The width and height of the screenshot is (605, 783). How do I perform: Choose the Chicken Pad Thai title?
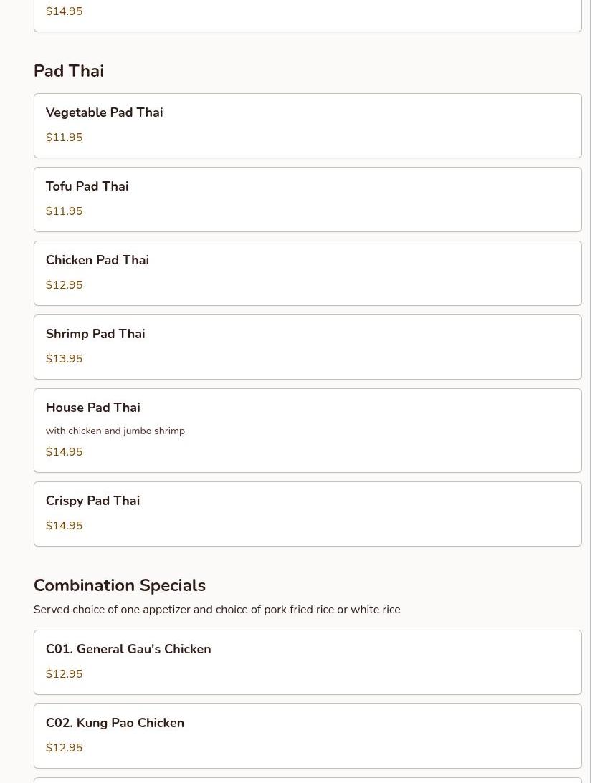(97, 260)
